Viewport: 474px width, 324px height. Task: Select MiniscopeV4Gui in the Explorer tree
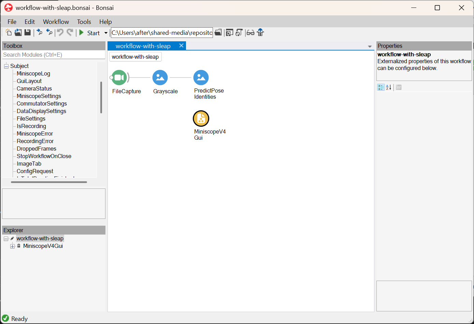(43, 246)
